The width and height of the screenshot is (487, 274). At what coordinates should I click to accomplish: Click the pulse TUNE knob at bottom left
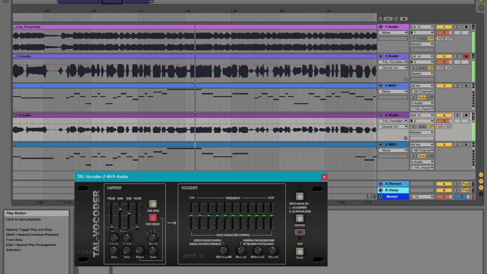click(114, 250)
